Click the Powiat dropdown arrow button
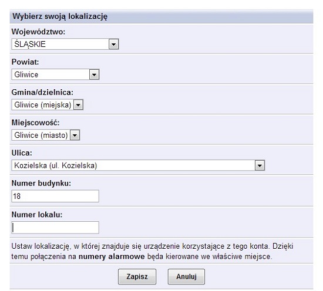The width and height of the screenshot is (323, 291). 94,75
